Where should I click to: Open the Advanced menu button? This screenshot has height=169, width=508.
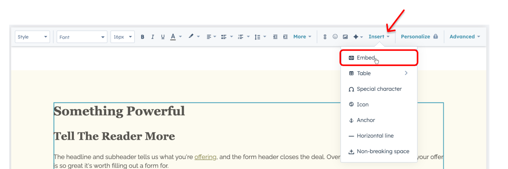[x=465, y=36]
